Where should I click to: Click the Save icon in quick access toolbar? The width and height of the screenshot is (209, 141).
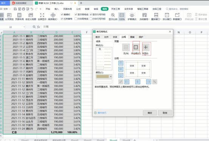[x=15, y=9]
